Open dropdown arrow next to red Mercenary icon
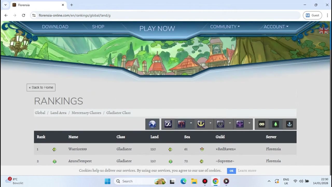332x187 pixels. click(x=191, y=123)
